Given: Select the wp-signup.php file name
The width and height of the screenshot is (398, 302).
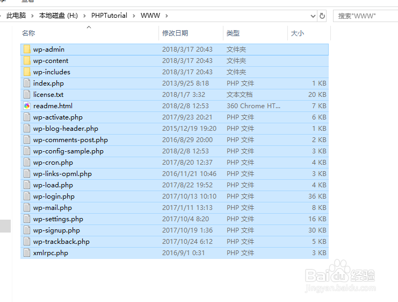Looking at the screenshot, I should pyautogui.click(x=56, y=230).
